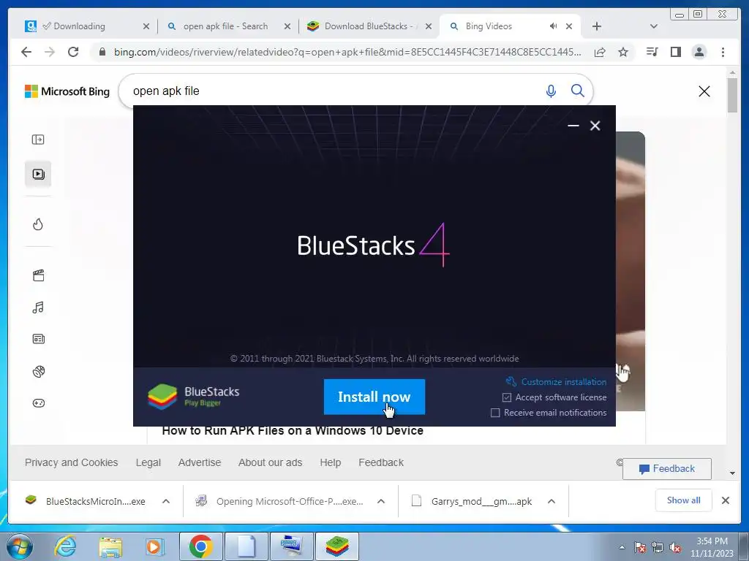Run search with magnifier icon

(x=578, y=91)
